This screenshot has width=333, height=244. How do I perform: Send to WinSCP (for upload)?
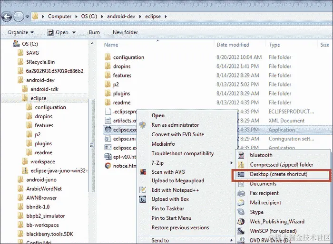click(273, 231)
